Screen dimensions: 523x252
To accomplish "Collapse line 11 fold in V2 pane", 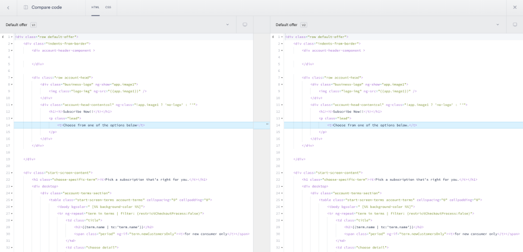I will [x=282, y=105].
